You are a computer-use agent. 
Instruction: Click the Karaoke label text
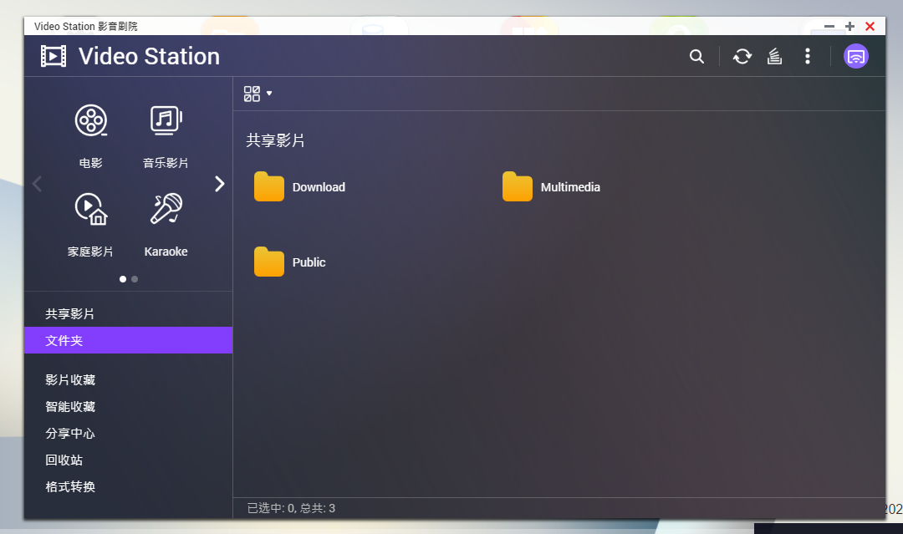point(166,252)
